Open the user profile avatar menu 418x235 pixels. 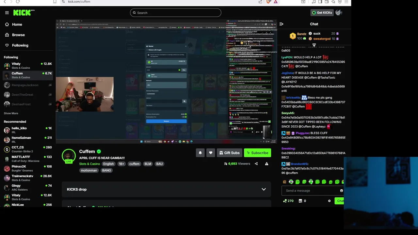(339, 13)
